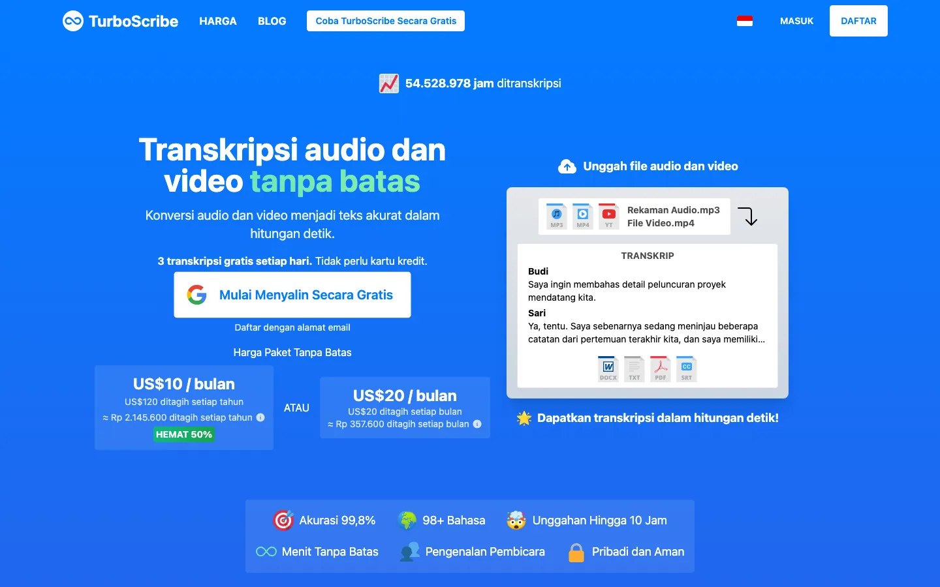Select the MP4 file type icon
This screenshot has height=587, width=940.
[583, 216]
